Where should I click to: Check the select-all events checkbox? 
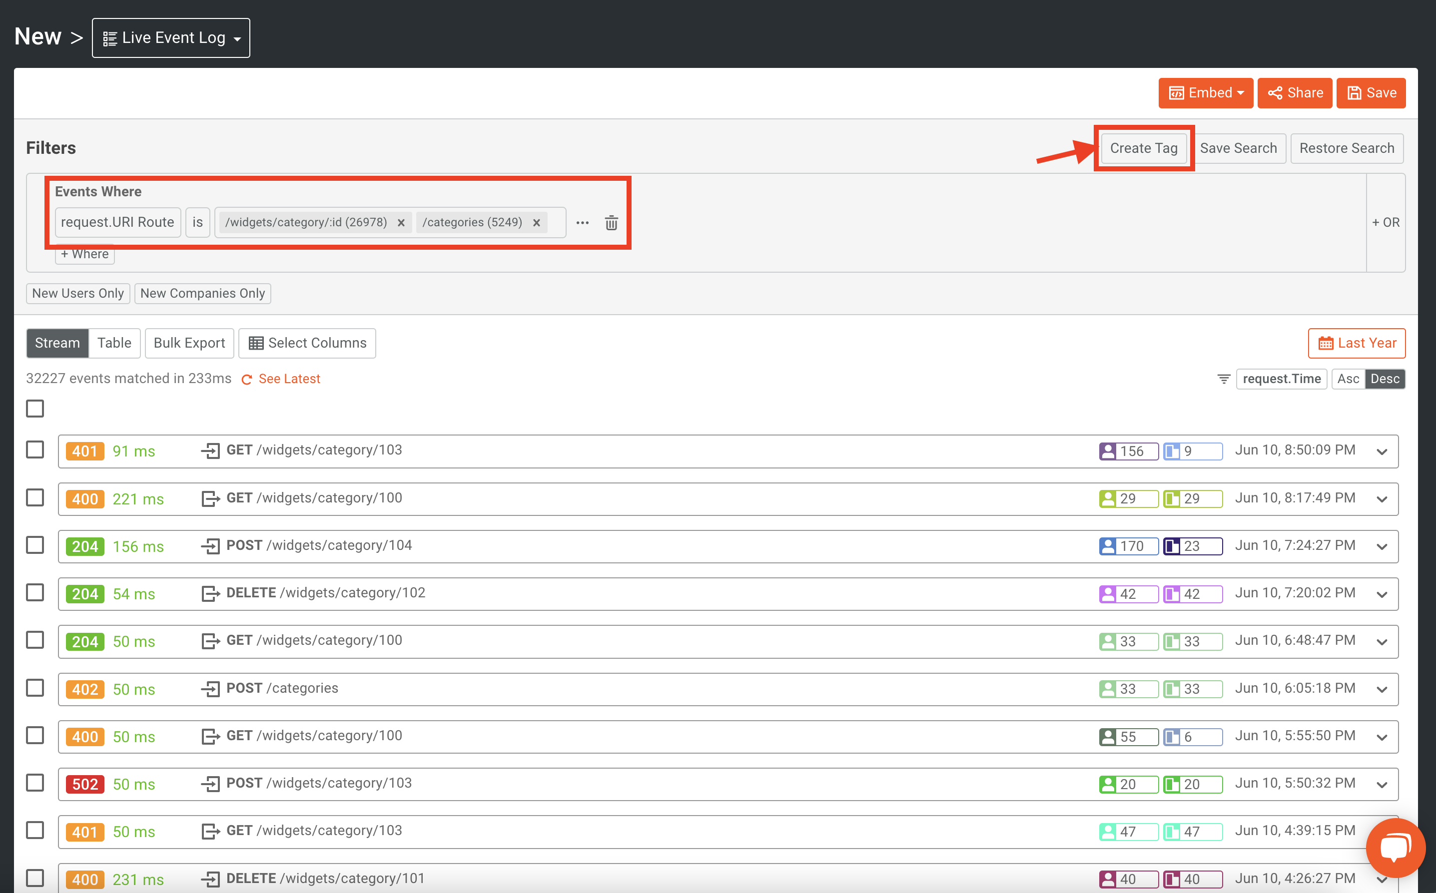(34, 408)
